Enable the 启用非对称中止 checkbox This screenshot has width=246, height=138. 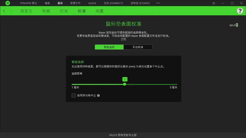pyautogui.click(x=74, y=95)
